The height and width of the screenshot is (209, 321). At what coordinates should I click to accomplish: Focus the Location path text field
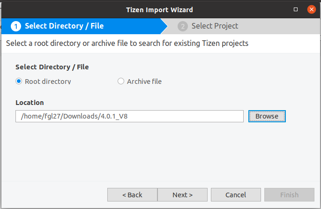(x=129, y=116)
